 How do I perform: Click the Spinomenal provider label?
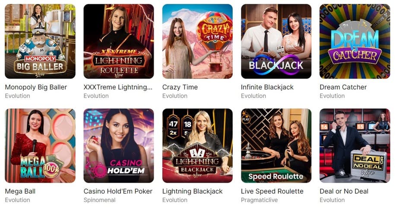pos(100,200)
